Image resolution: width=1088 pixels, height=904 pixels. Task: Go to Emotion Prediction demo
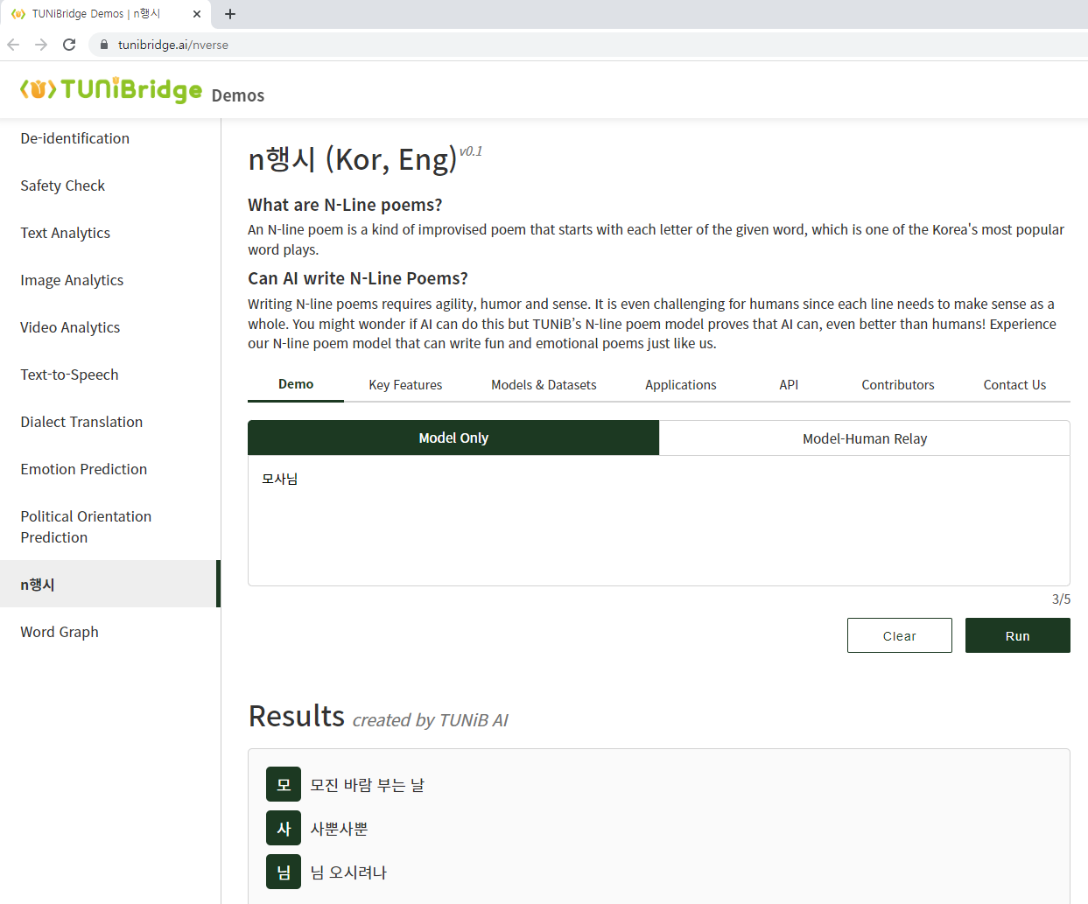(84, 469)
